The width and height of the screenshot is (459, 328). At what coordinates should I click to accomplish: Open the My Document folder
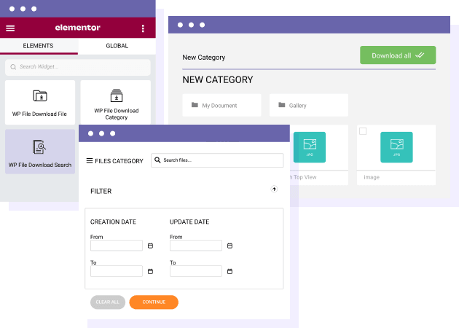(221, 106)
